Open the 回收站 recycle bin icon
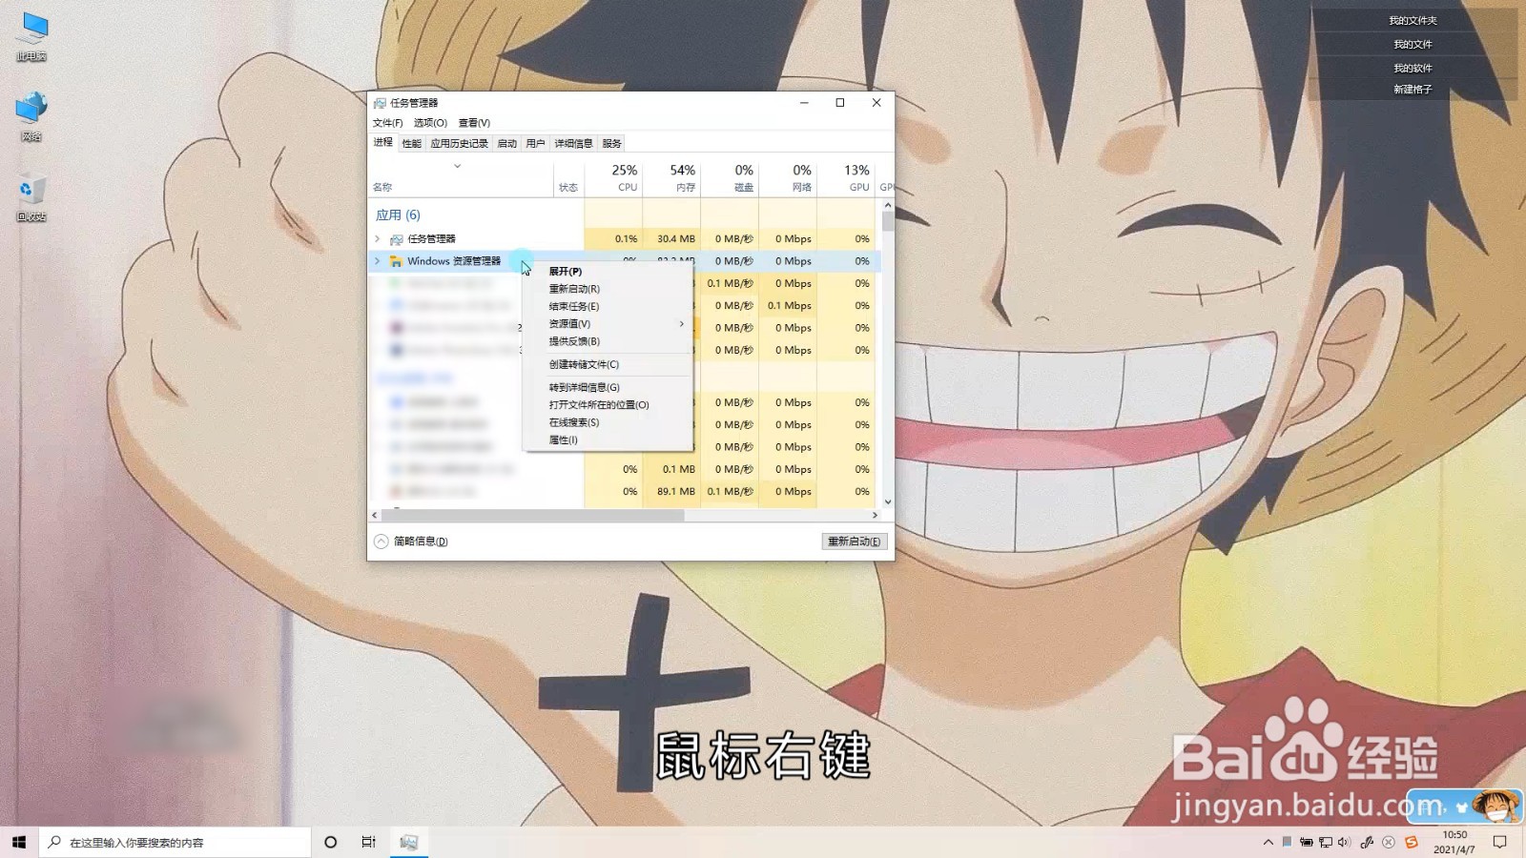The width and height of the screenshot is (1526, 858). coord(31,197)
